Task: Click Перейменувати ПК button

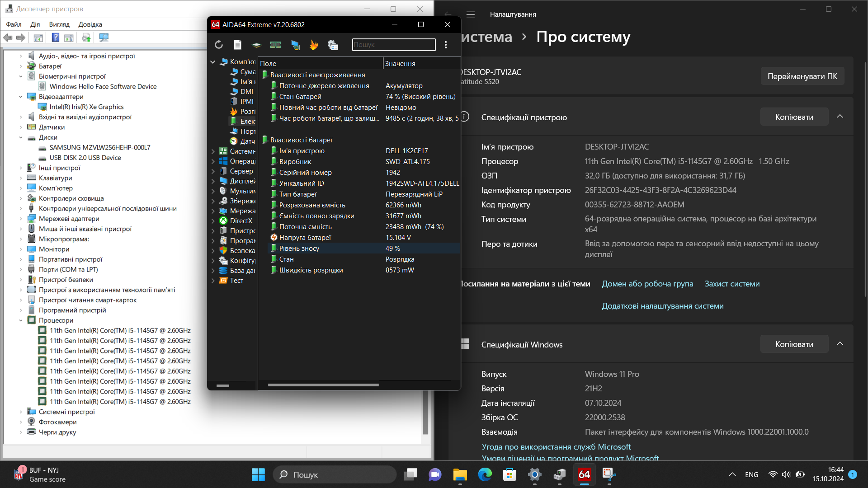Action: [802, 76]
